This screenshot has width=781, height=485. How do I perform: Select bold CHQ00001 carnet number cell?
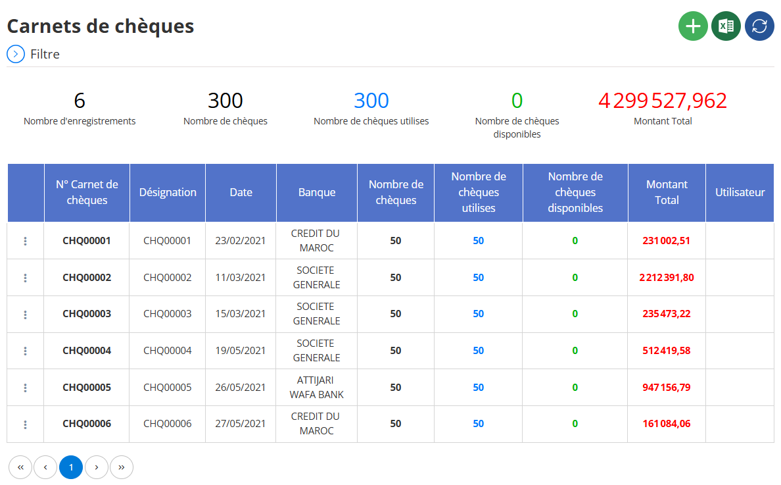pyautogui.click(x=87, y=241)
